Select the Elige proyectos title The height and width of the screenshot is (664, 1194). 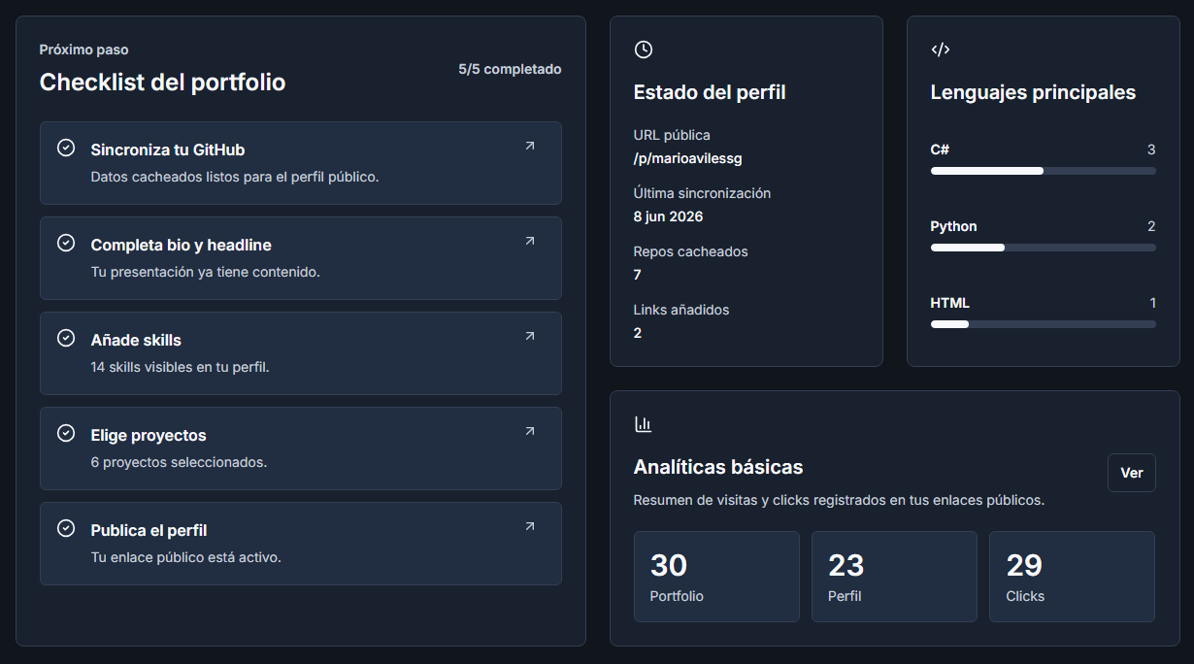click(x=149, y=435)
